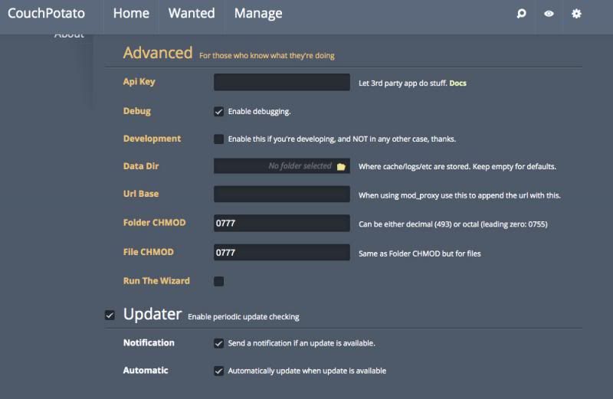
Task: Enable the Development checkbox
Action: (219, 139)
